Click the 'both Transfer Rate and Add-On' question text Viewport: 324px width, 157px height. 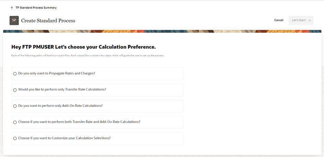point(79,122)
